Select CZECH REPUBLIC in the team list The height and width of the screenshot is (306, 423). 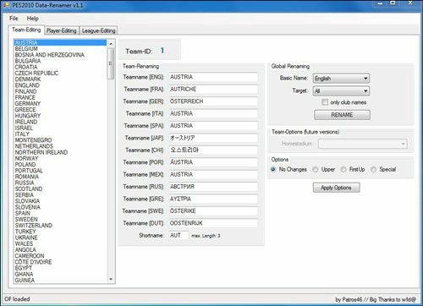coord(60,74)
